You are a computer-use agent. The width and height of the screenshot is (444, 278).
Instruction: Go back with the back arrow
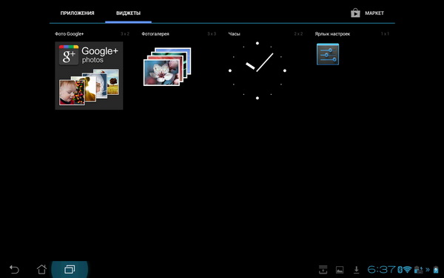(x=14, y=269)
